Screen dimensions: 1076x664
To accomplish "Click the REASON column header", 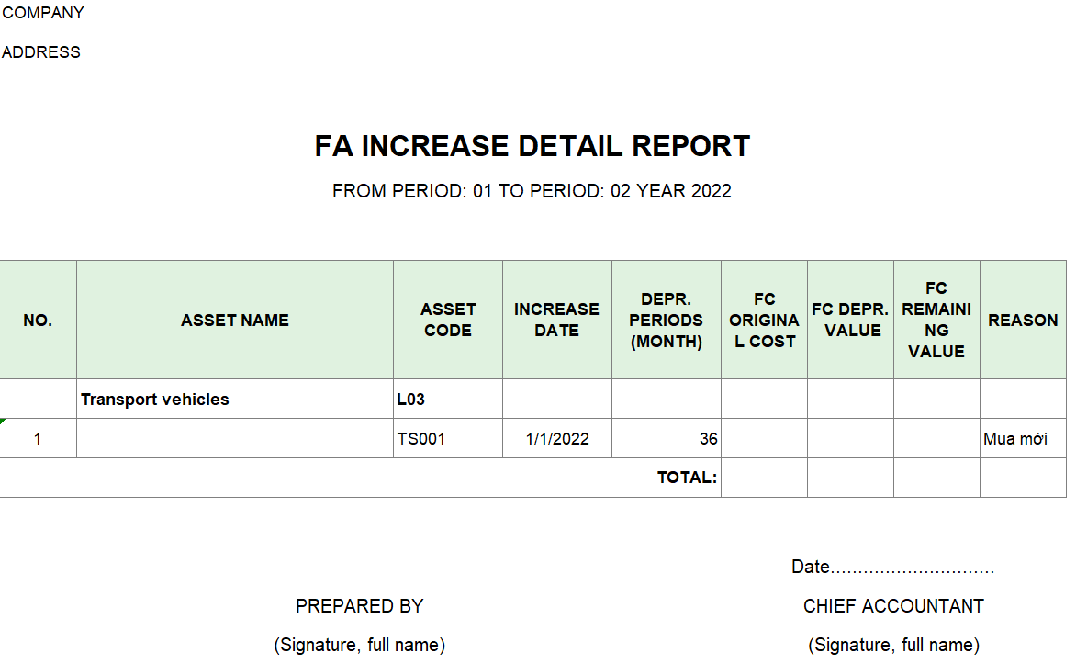I will (x=1023, y=321).
